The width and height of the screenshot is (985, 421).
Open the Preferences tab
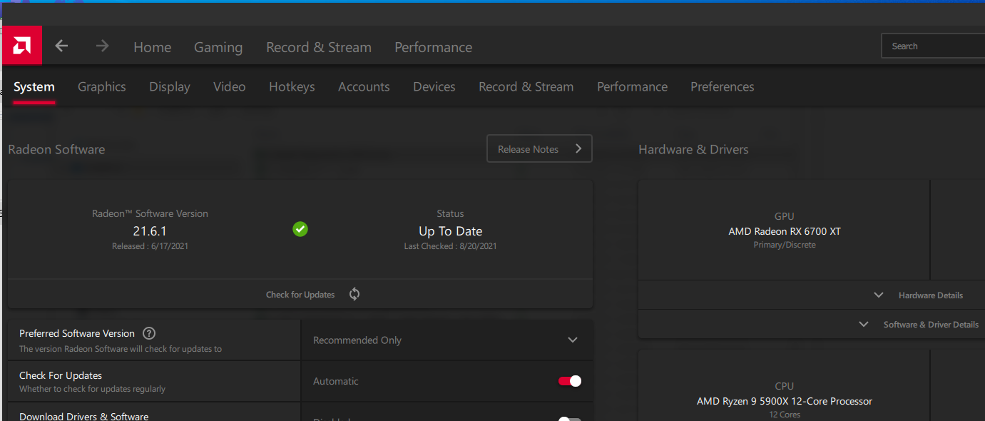point(722,87)
